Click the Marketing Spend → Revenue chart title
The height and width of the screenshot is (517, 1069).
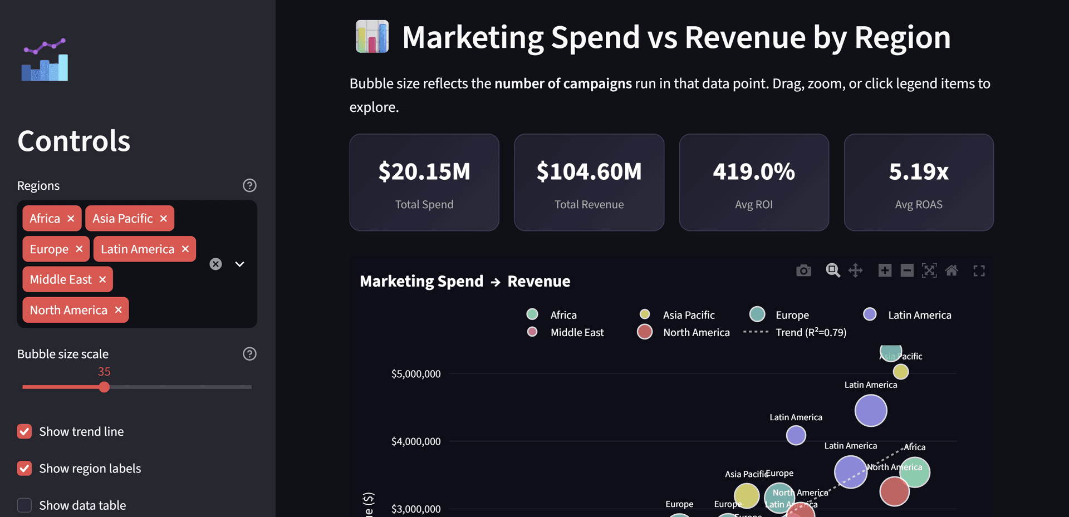coord(465,281)
